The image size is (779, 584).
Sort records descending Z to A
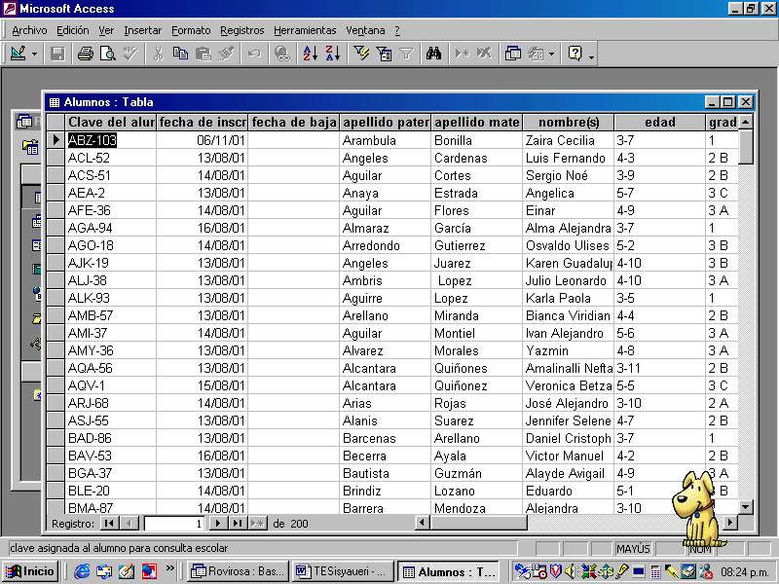pyautogui.click(x=332, y=54)
